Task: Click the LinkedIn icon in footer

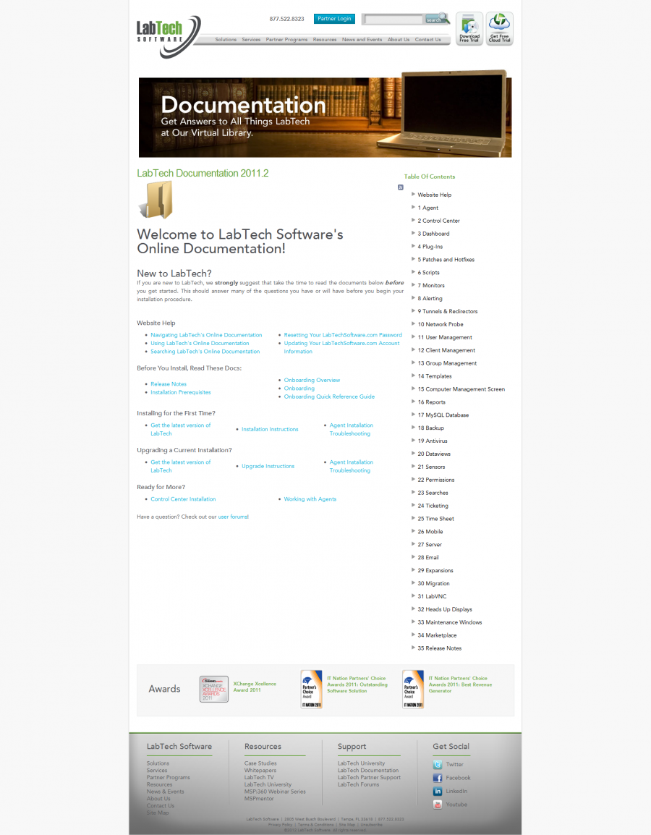Action: tap(438, 792)
